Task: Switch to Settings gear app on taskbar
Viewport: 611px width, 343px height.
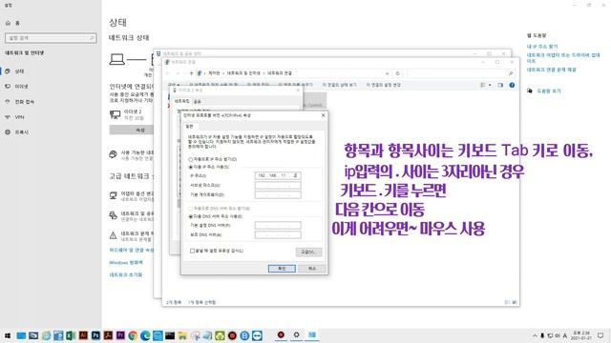Action: (x=296, y=334)
